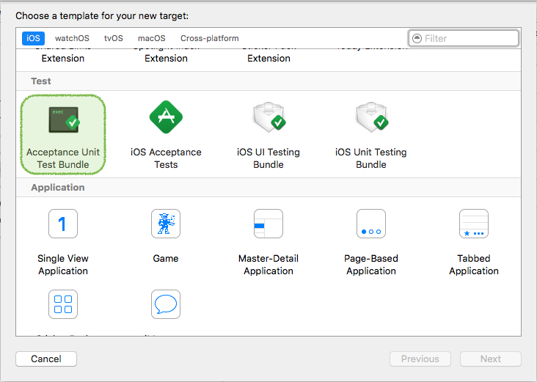Select the iOS Unit Testing Bundle icon
This screenshot has width=537, height=382.
point(372,117)
